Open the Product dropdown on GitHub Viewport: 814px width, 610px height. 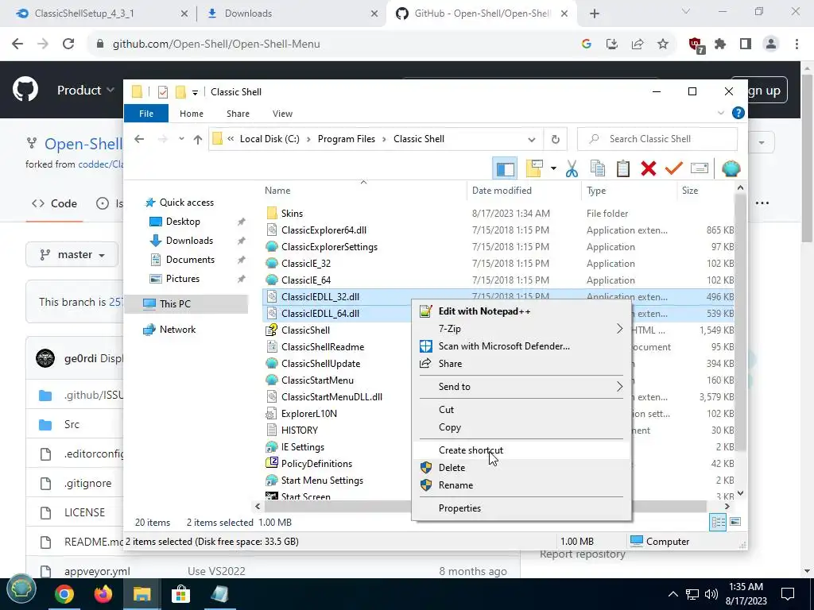85,91
